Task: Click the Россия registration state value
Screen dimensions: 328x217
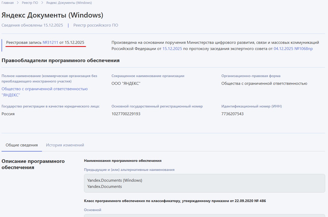Action: (x=8, y=114)
